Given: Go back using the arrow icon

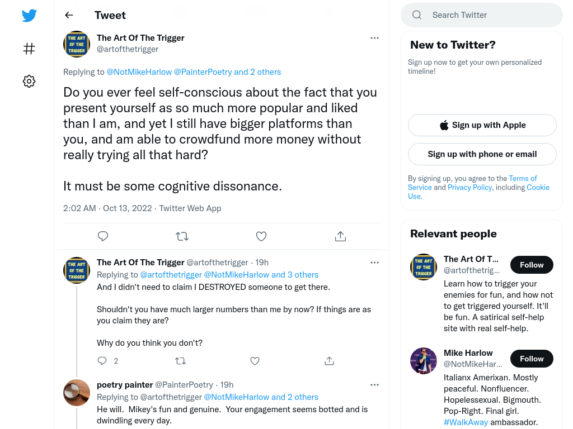Looking at the screenshot, I should [x=69, y=15].
